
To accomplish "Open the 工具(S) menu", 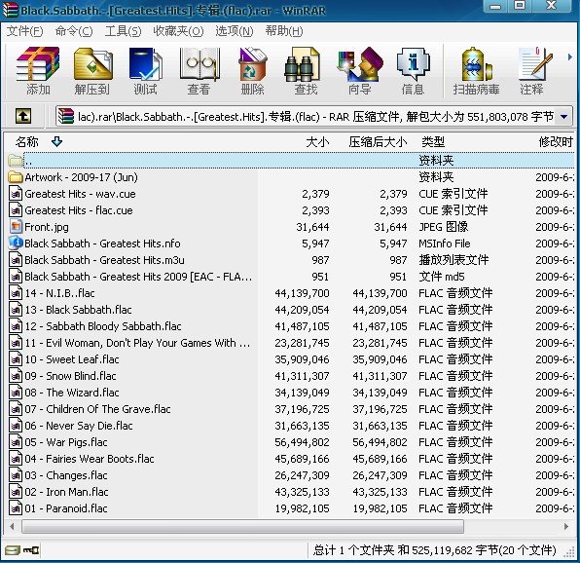I will click(123, 31).
